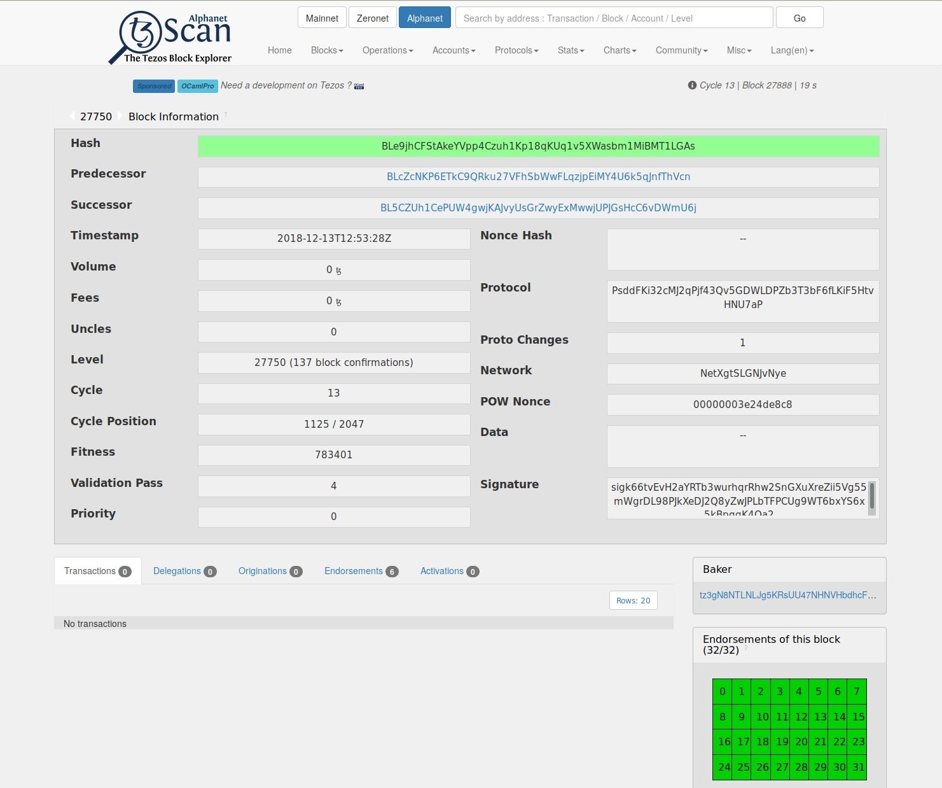Go to next block arrow beside 27750
This screenshot has height=788, width=942.
pyautogui.click(x=120, y=116)
